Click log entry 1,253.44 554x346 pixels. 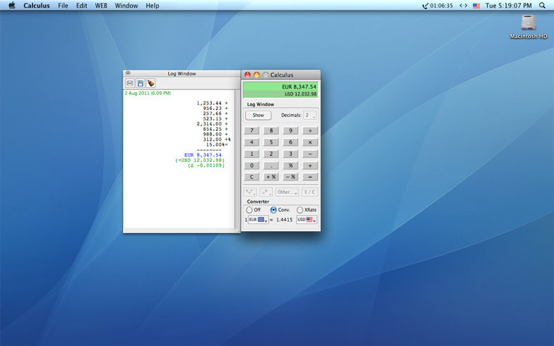209,103
